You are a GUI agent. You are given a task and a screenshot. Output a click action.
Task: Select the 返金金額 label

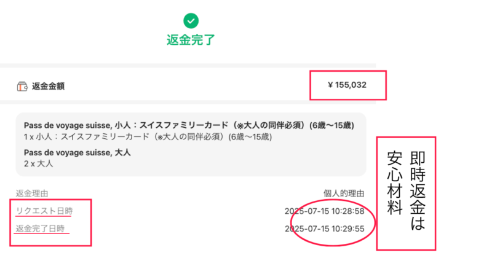49,86
